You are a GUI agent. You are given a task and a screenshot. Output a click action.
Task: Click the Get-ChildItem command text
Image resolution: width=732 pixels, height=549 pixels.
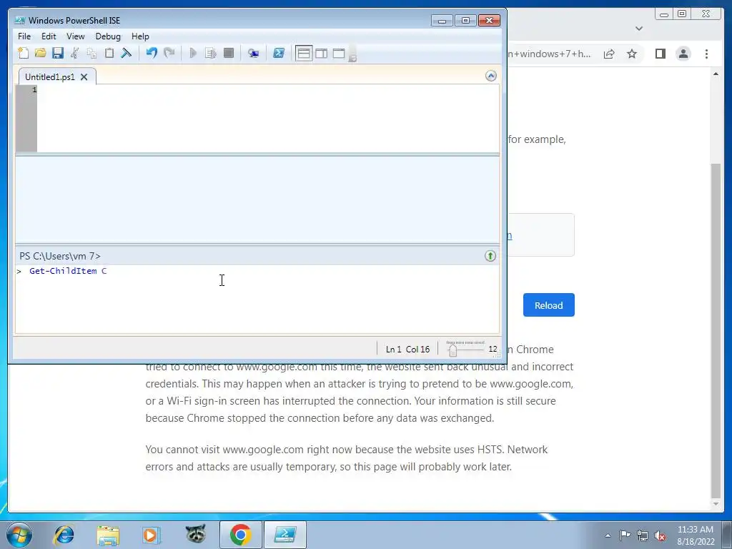point(63,271)
